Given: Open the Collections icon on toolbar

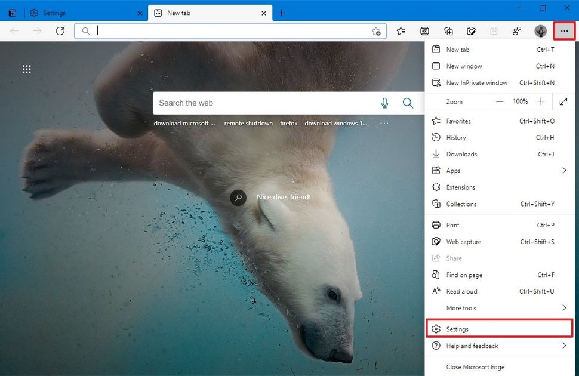Looking at the screenshot, I should pos(448,31).
